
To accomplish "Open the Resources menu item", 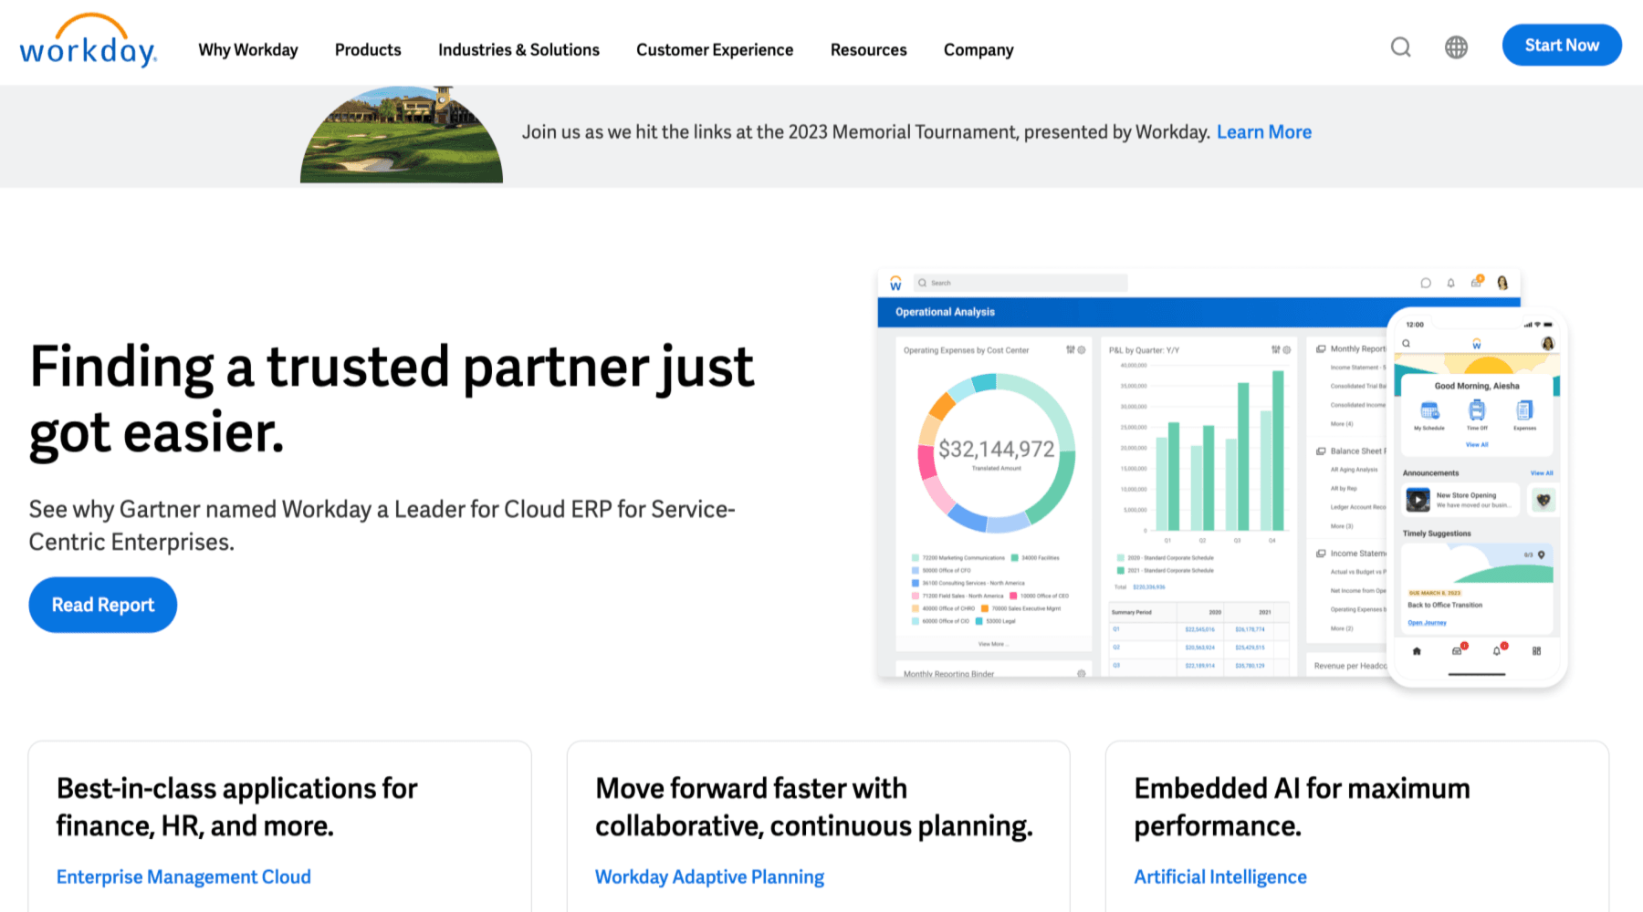I will point(868,50).
